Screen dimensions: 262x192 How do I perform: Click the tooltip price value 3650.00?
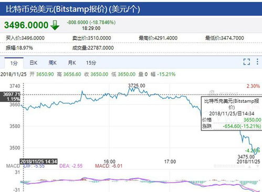point(252,120)
